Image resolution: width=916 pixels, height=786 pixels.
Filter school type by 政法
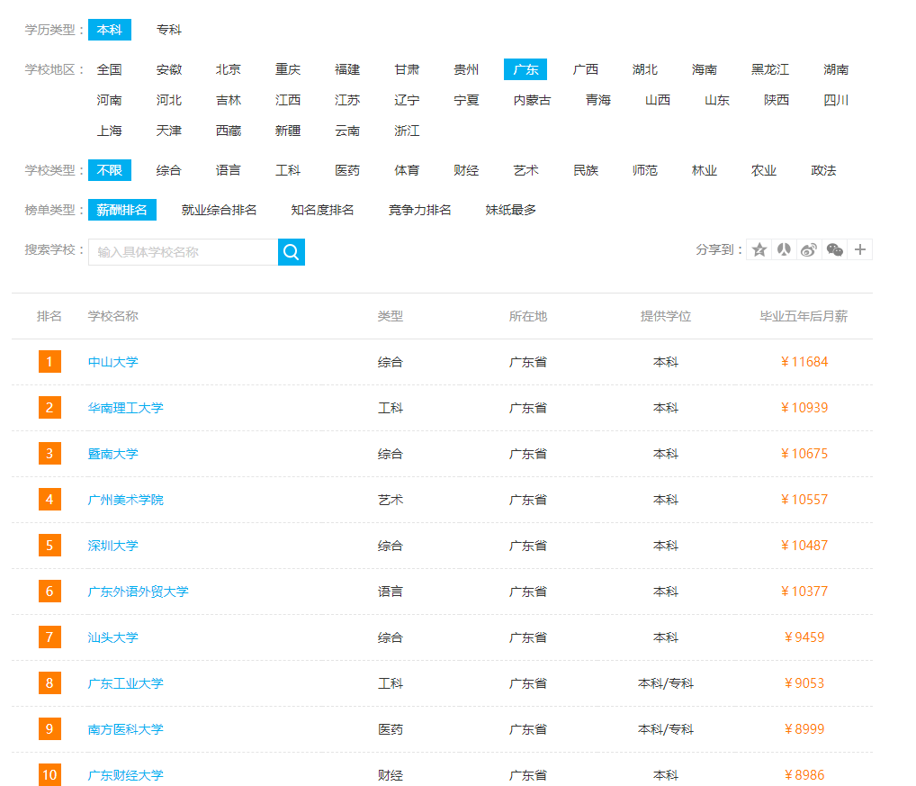823,170
